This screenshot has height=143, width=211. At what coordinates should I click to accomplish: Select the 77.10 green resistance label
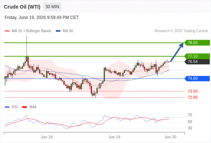pos(197,56)
